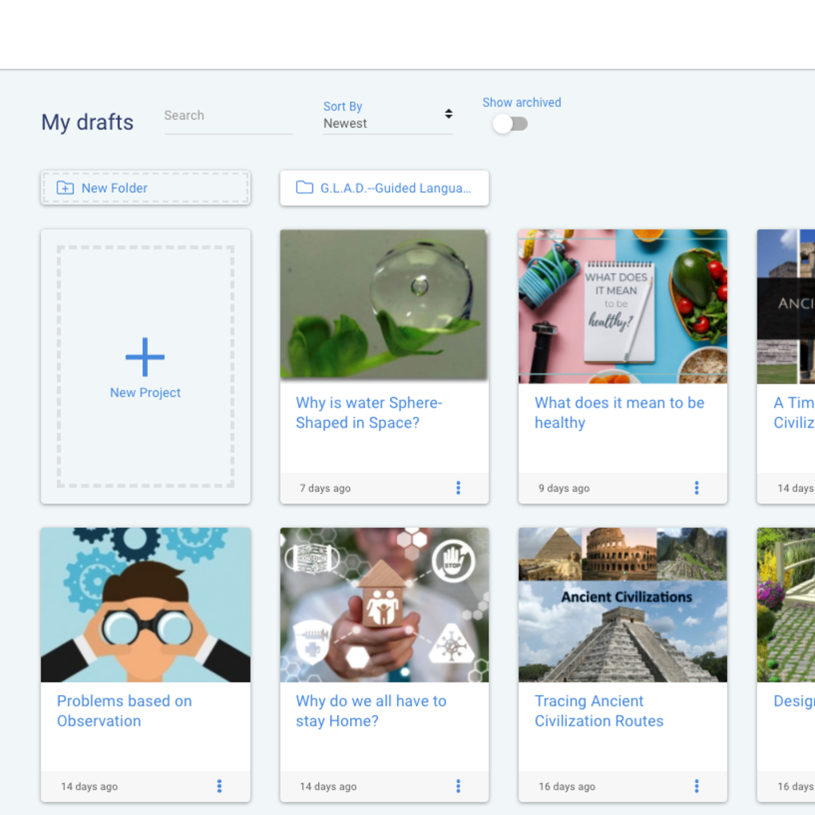The height and width of the screenshot is (815, 815).
Task: Click the plus icon for New Project
Action: click(x=145, y=356)
